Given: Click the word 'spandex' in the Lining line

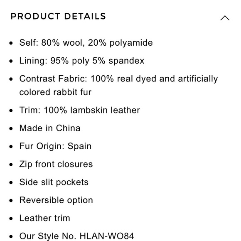Looking at the screenshot, I should click(x=126, y=61).
